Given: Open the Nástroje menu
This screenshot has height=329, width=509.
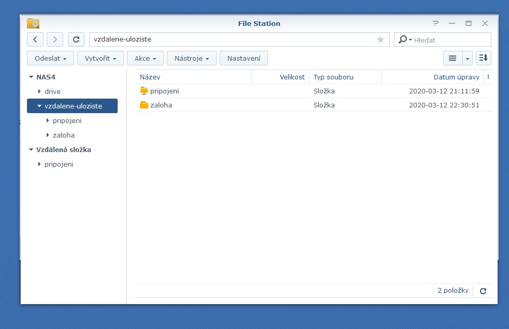Looking at the screenshot, I should (x=191, y=58).
